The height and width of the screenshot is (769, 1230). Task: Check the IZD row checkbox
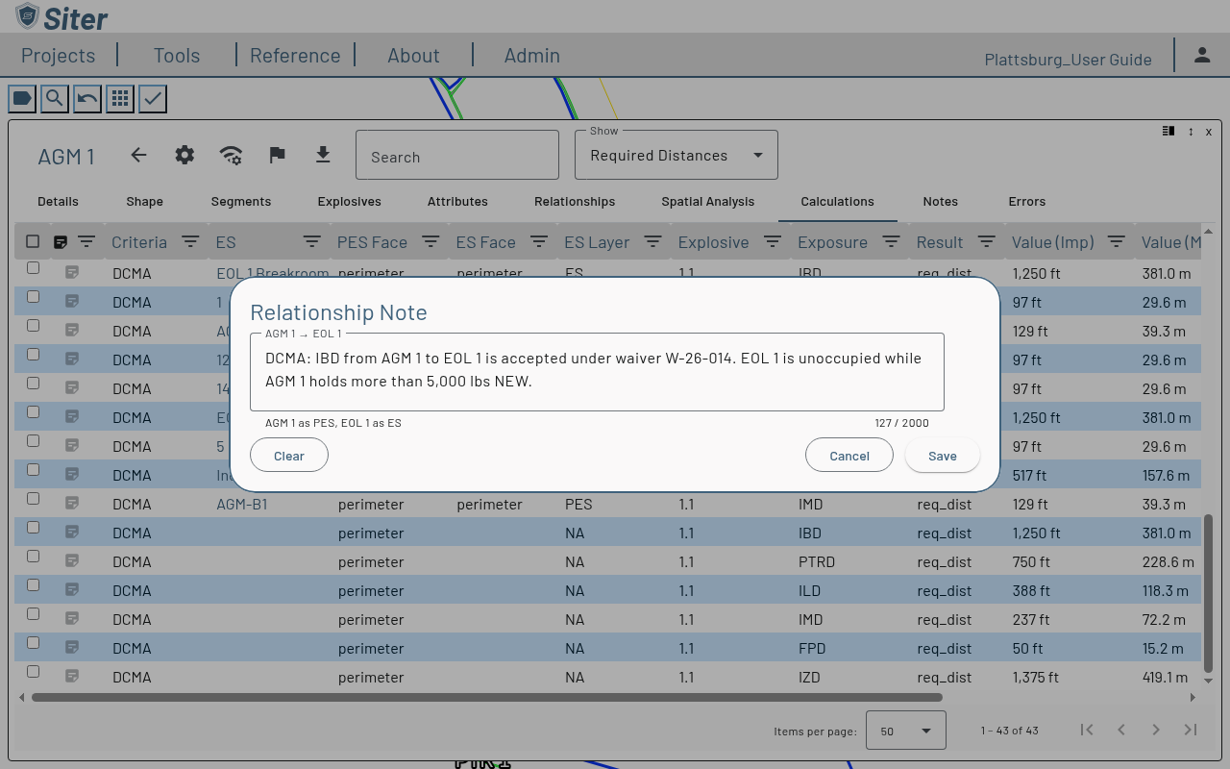click(33, 672)
